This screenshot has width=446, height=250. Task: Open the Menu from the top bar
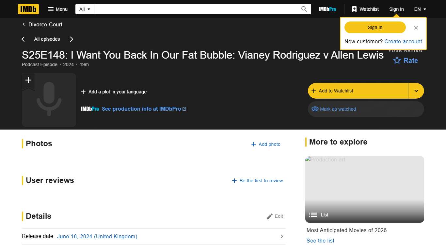click(x=57, y=9)
